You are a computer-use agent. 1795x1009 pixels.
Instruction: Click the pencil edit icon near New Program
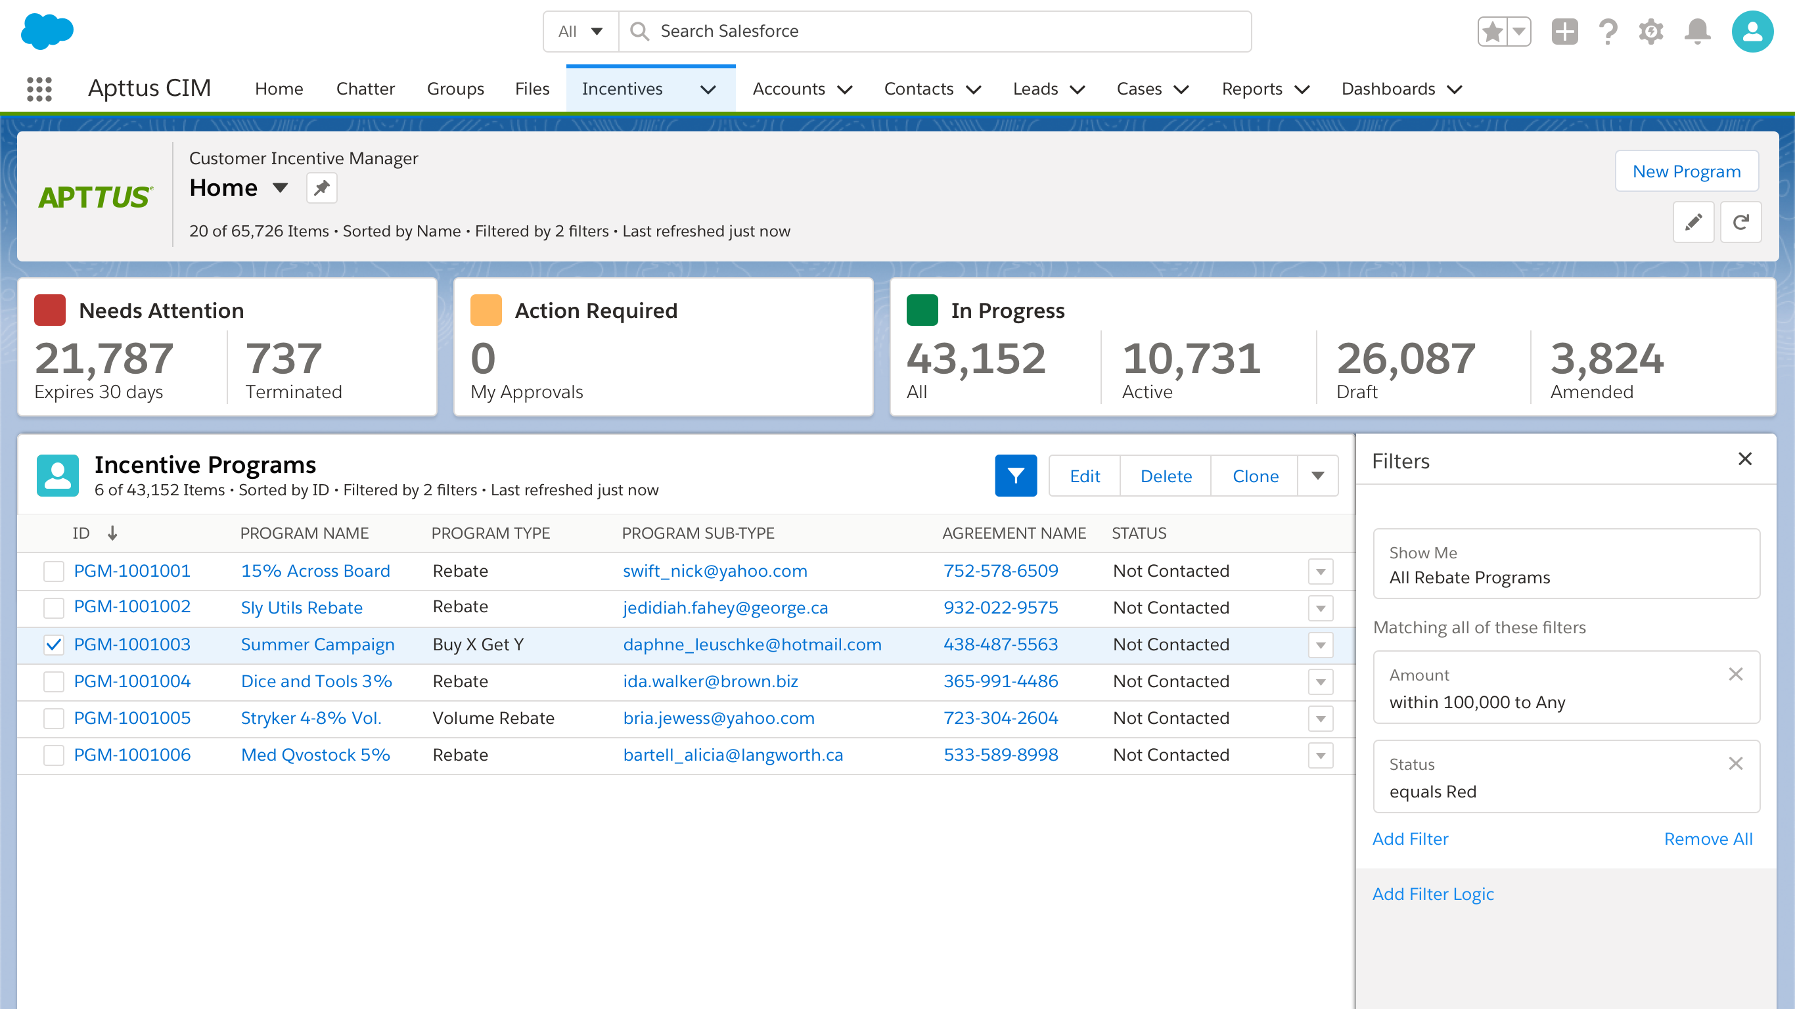point(1694,221)
